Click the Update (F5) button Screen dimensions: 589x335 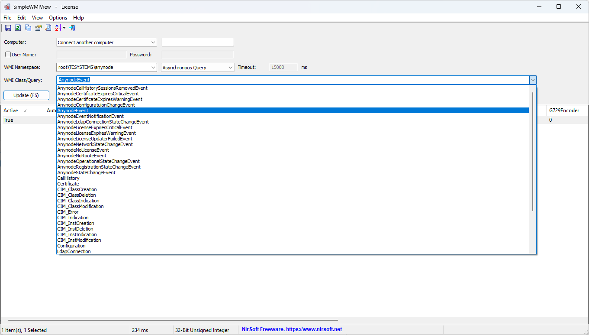(26, 95)
